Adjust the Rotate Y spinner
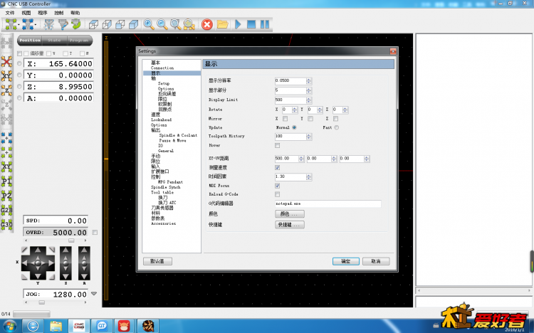Viewport: 534px width, 333px height. pos(320,110)
